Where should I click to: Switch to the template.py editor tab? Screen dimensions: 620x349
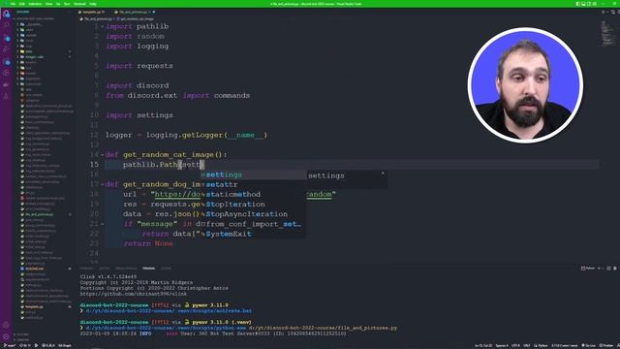pos(92,13)
